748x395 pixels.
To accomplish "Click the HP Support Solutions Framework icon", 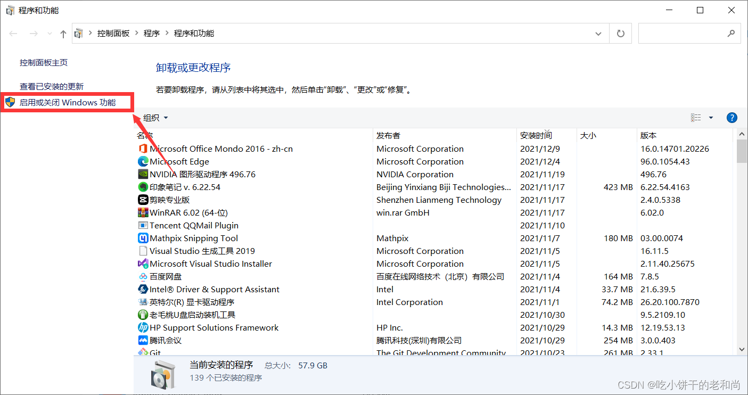I will [143, 327].
